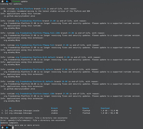
Task: Click the "Updates complete." line
Action: pos(10,123)
